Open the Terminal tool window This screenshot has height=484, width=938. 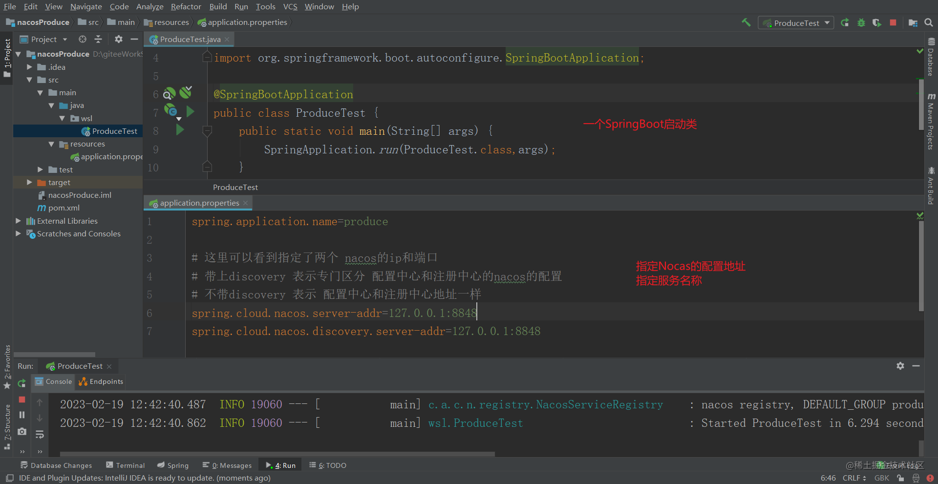pyautogui.click(x=126, y=465)
